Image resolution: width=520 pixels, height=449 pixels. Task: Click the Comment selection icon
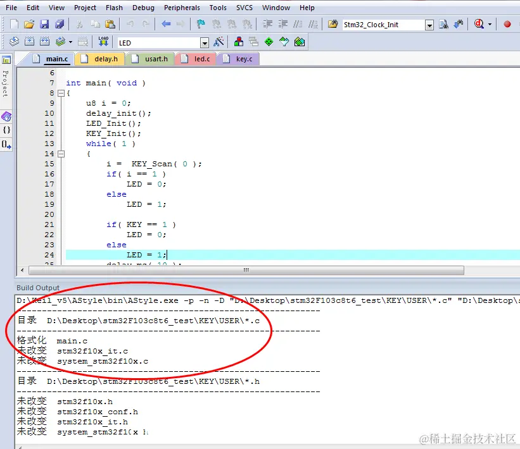pyautogui.click(x=298, y=24)
